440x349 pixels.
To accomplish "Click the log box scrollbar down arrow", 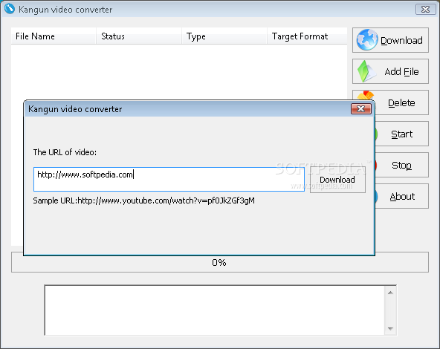I will (390, 328).
